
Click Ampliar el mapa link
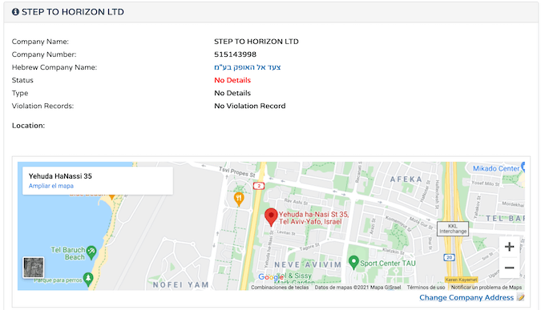click(x=51, y=186)
